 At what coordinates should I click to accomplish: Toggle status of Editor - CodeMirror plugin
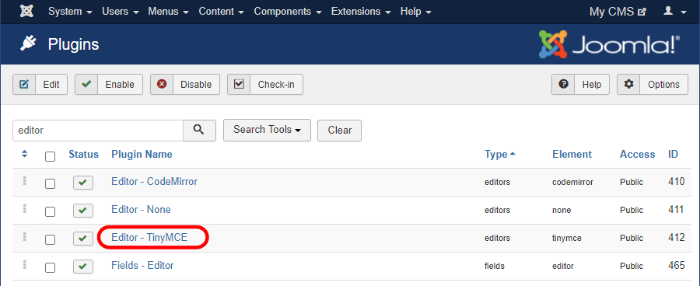(83, 183)
